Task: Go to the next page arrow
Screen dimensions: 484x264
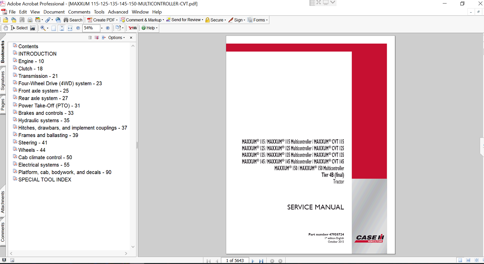Action: click(x=253, y=261)
